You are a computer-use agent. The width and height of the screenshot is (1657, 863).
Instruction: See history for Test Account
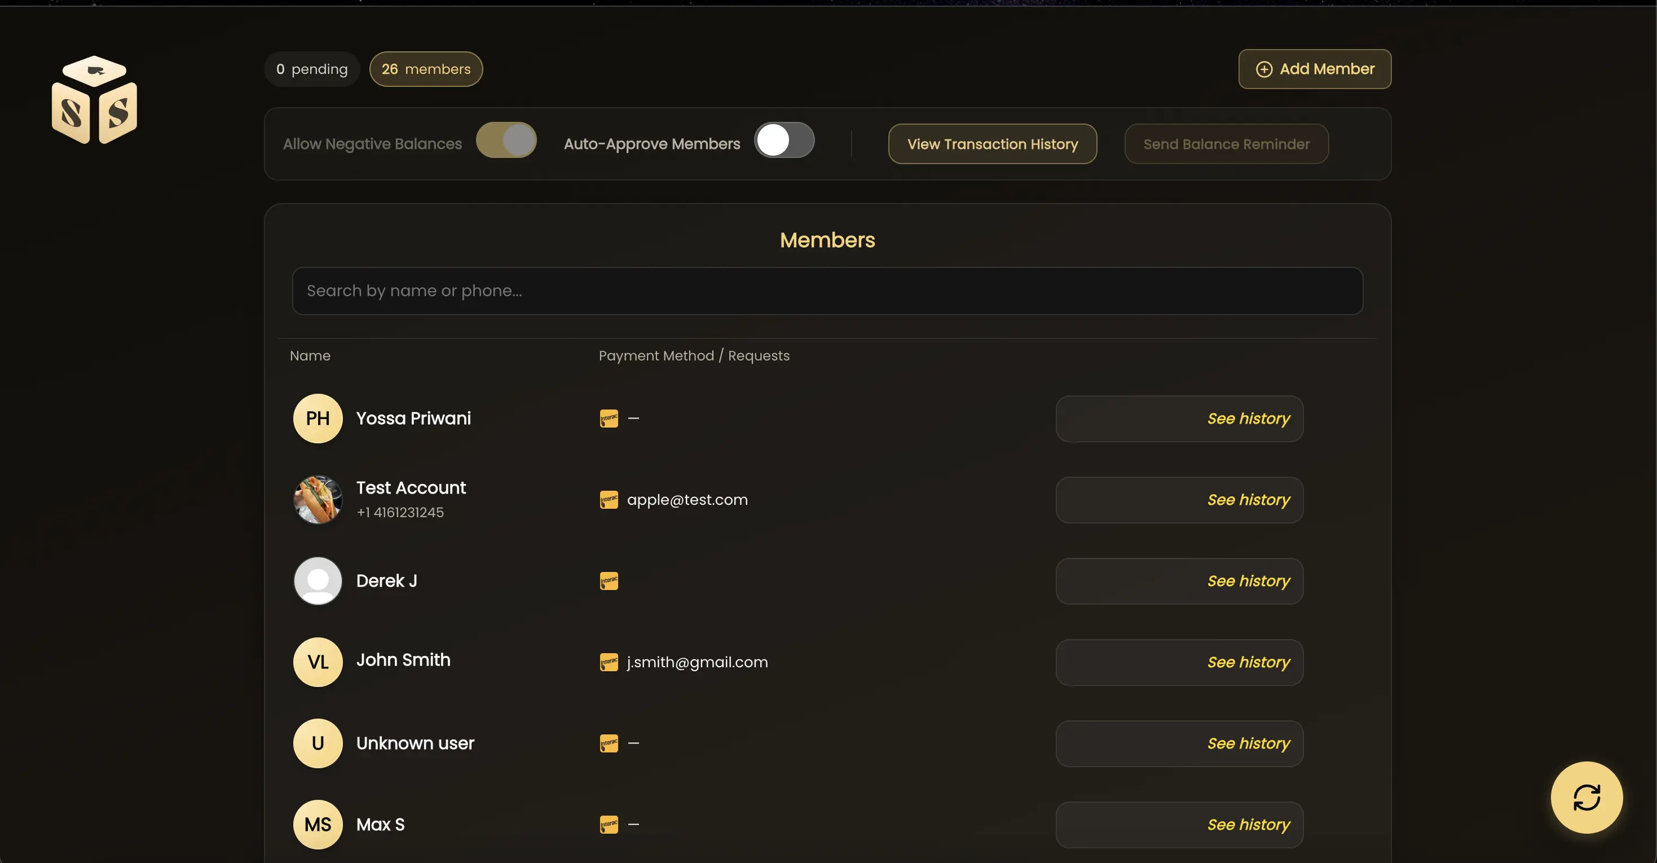[1180, 500]
